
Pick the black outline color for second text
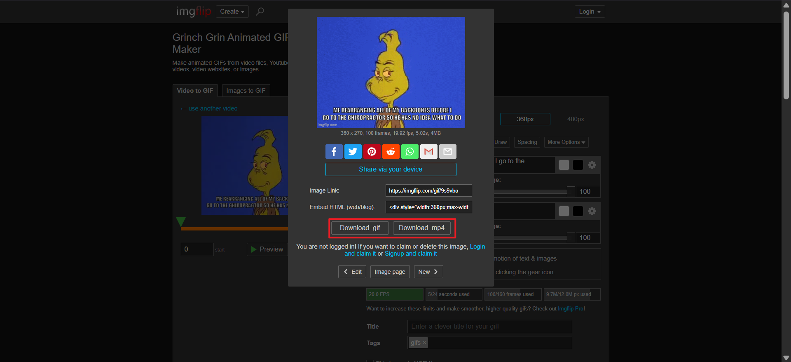578,211
